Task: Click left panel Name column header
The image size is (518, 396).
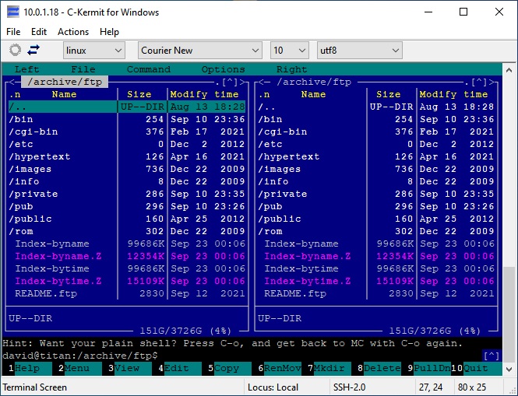Action: coord(64,94)
